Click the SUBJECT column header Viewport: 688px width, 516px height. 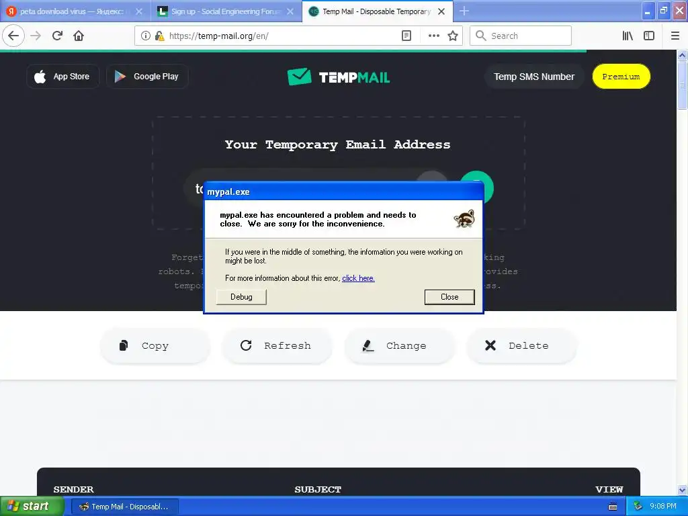pos(318,489)
